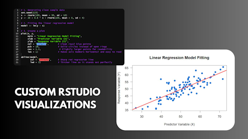
Task: Click the comment '# 3. Create a plot'
Action: click(33, 31)
